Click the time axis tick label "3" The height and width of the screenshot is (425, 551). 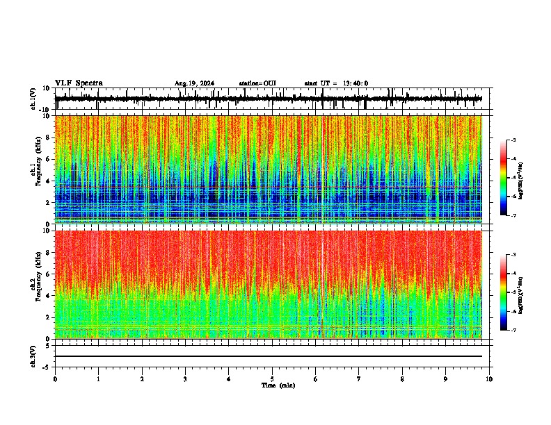[185, 379]
